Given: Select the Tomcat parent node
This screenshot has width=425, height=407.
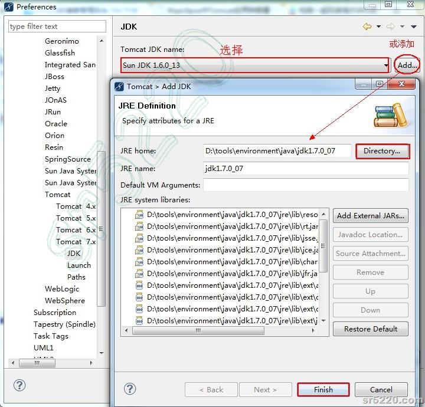Looking at the screenshot, I should coord(57,195).
